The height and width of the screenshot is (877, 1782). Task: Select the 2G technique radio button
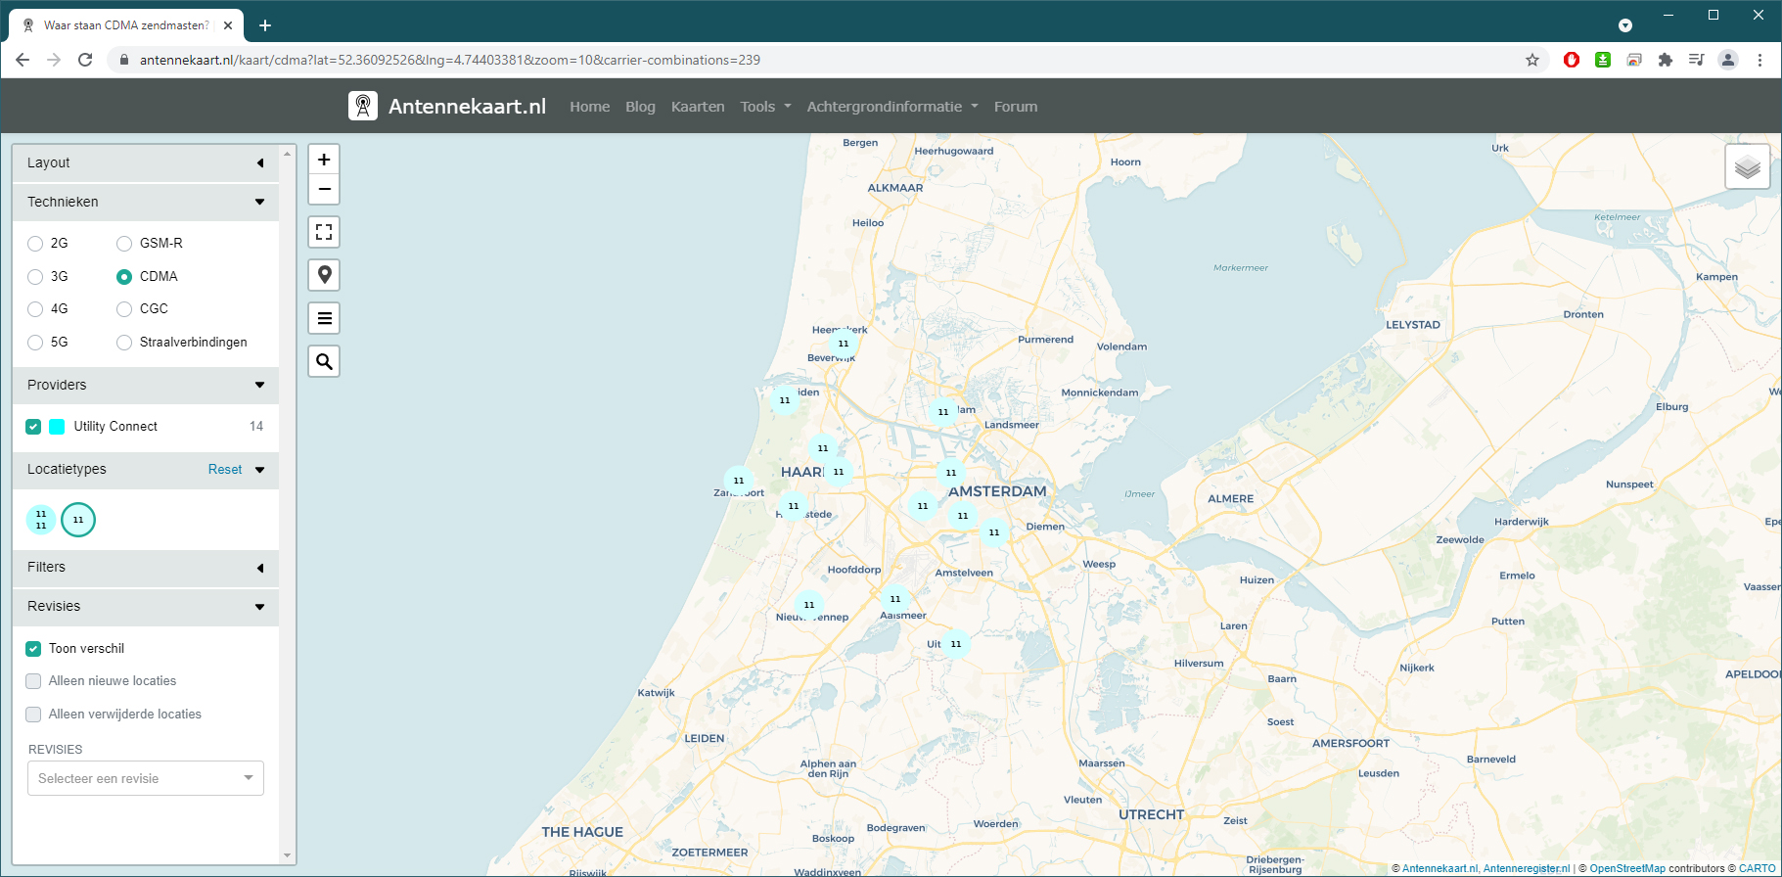pyautogui.click(x=35, y=244)
